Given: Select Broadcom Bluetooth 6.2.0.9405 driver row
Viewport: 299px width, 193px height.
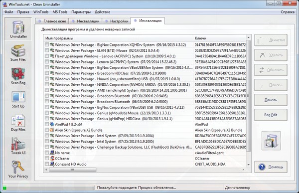Looking at the screenshot, I should [x=111, y=96].
